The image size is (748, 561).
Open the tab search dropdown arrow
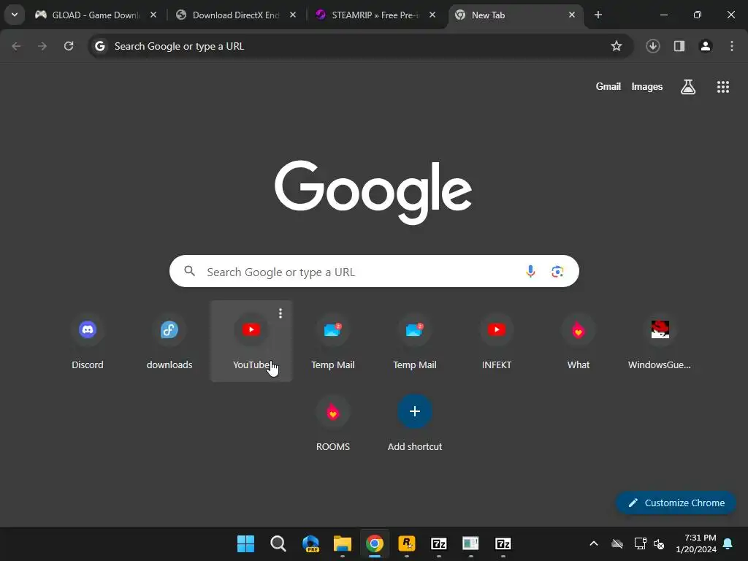(15, 15)
